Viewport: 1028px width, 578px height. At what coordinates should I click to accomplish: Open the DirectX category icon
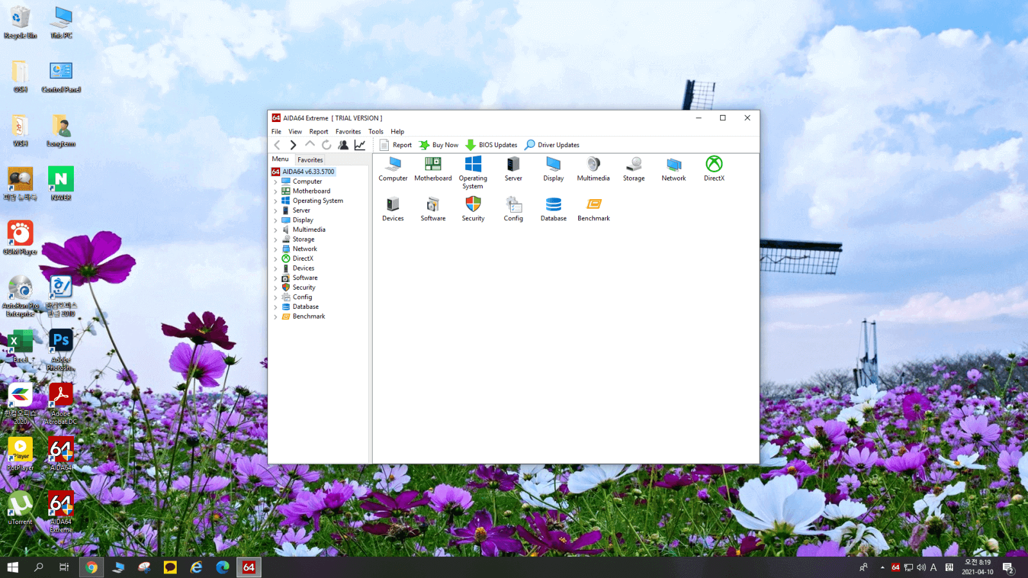pyautogui.click(x=714, y=169)
